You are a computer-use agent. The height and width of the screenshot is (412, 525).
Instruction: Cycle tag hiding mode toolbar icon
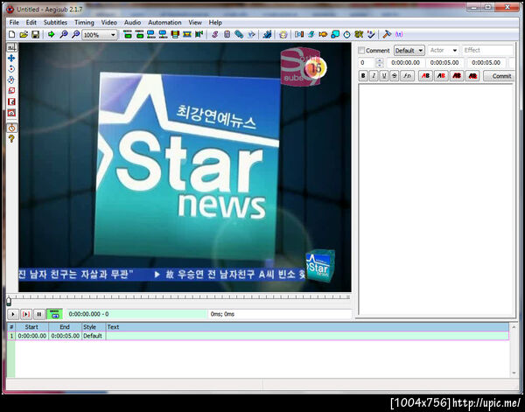[x=399, y=34]
